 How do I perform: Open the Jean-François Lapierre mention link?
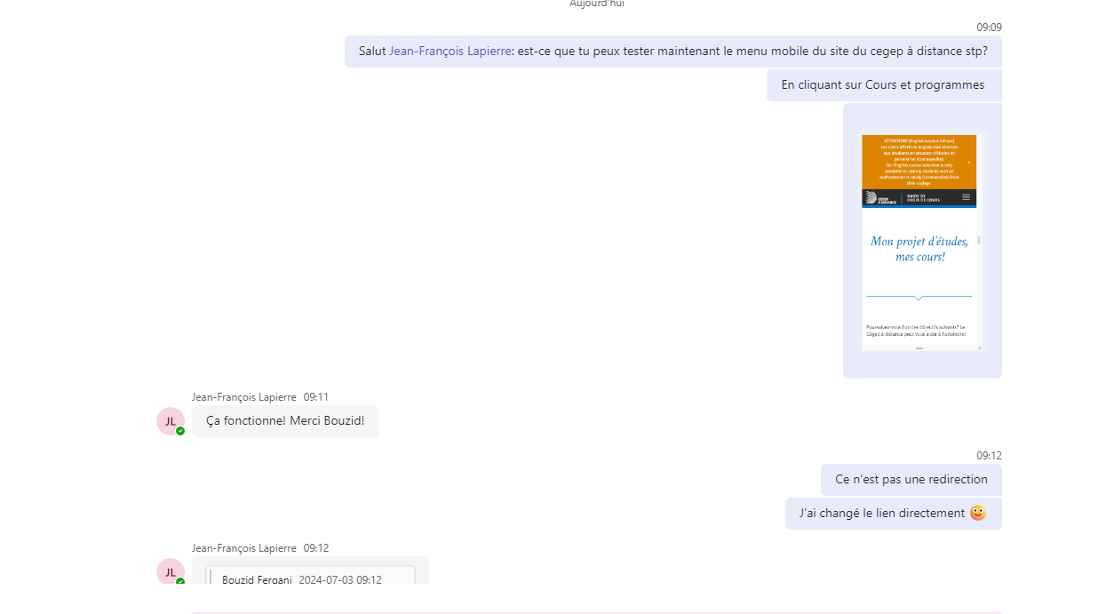click(450, 51)
